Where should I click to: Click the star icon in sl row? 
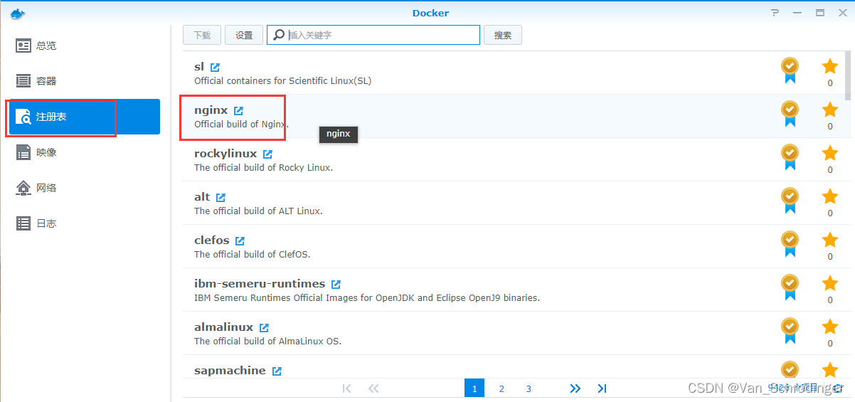point(830,67)
